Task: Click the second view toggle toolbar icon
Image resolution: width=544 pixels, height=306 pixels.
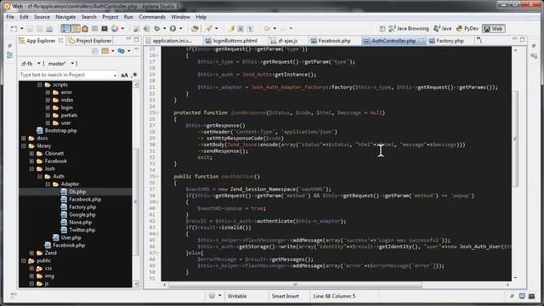Action: (76, 29)
